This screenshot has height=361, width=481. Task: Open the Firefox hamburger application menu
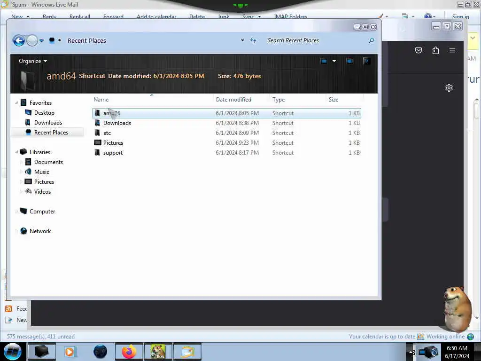[x=452, y=50]
